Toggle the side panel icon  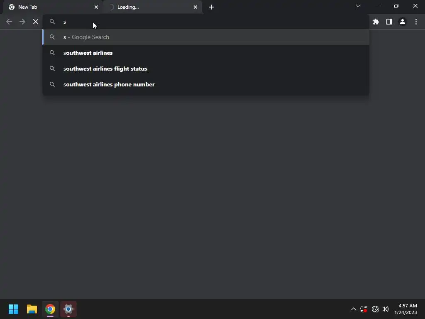(x=389, y=22)
